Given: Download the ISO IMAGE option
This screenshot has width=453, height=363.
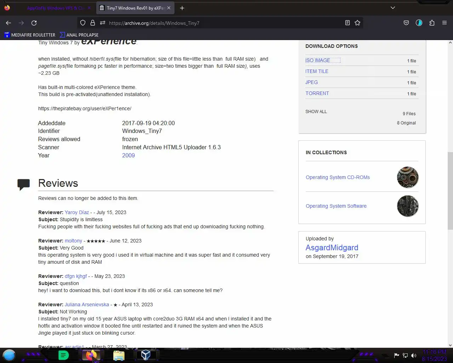Looking at the screenshot, I should coord(318,60).
